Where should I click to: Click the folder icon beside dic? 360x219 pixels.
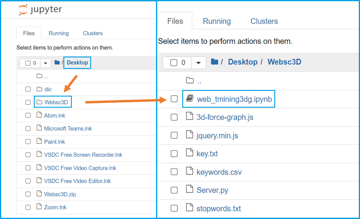pos(39,89)
